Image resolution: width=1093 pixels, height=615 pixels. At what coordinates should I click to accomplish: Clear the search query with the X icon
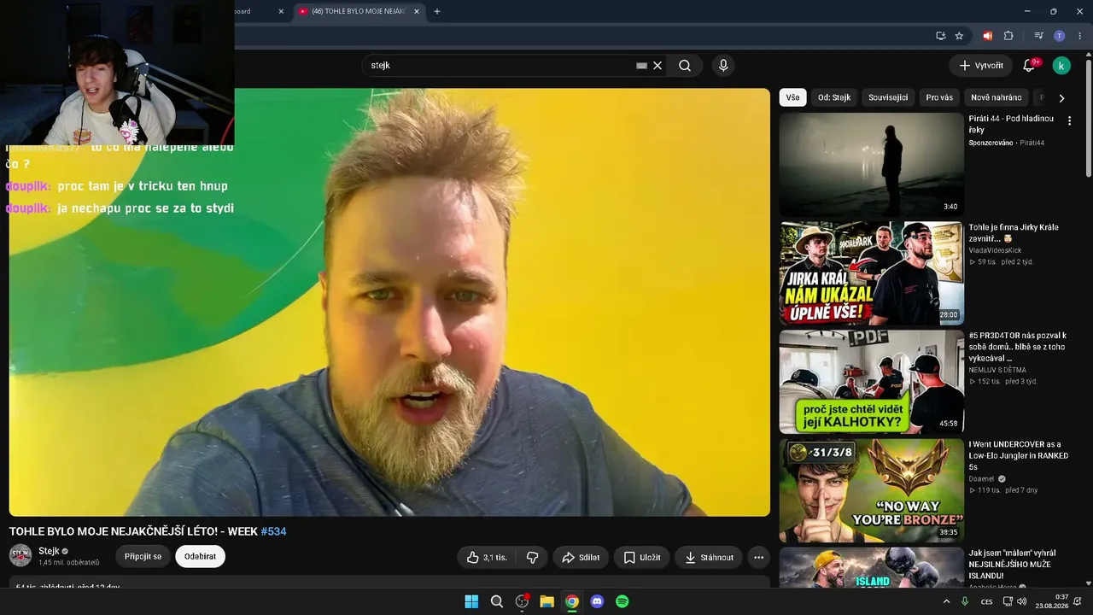pyautogui.click(x=658, y=66)
